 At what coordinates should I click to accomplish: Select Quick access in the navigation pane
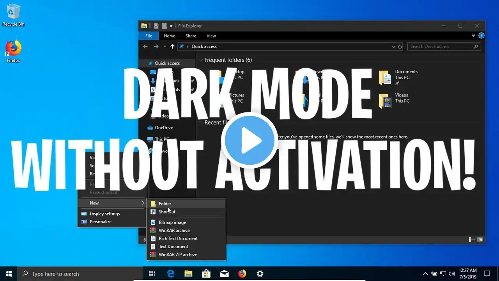click(x=167, y=63)
